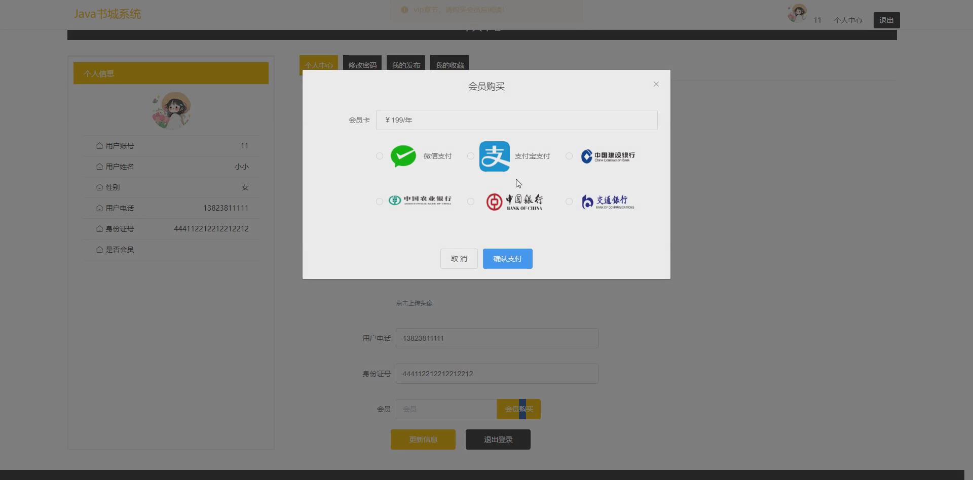This screenshot has width=973, height=480.
Task: Open the 会员卡 price selector
Action: 516,120
